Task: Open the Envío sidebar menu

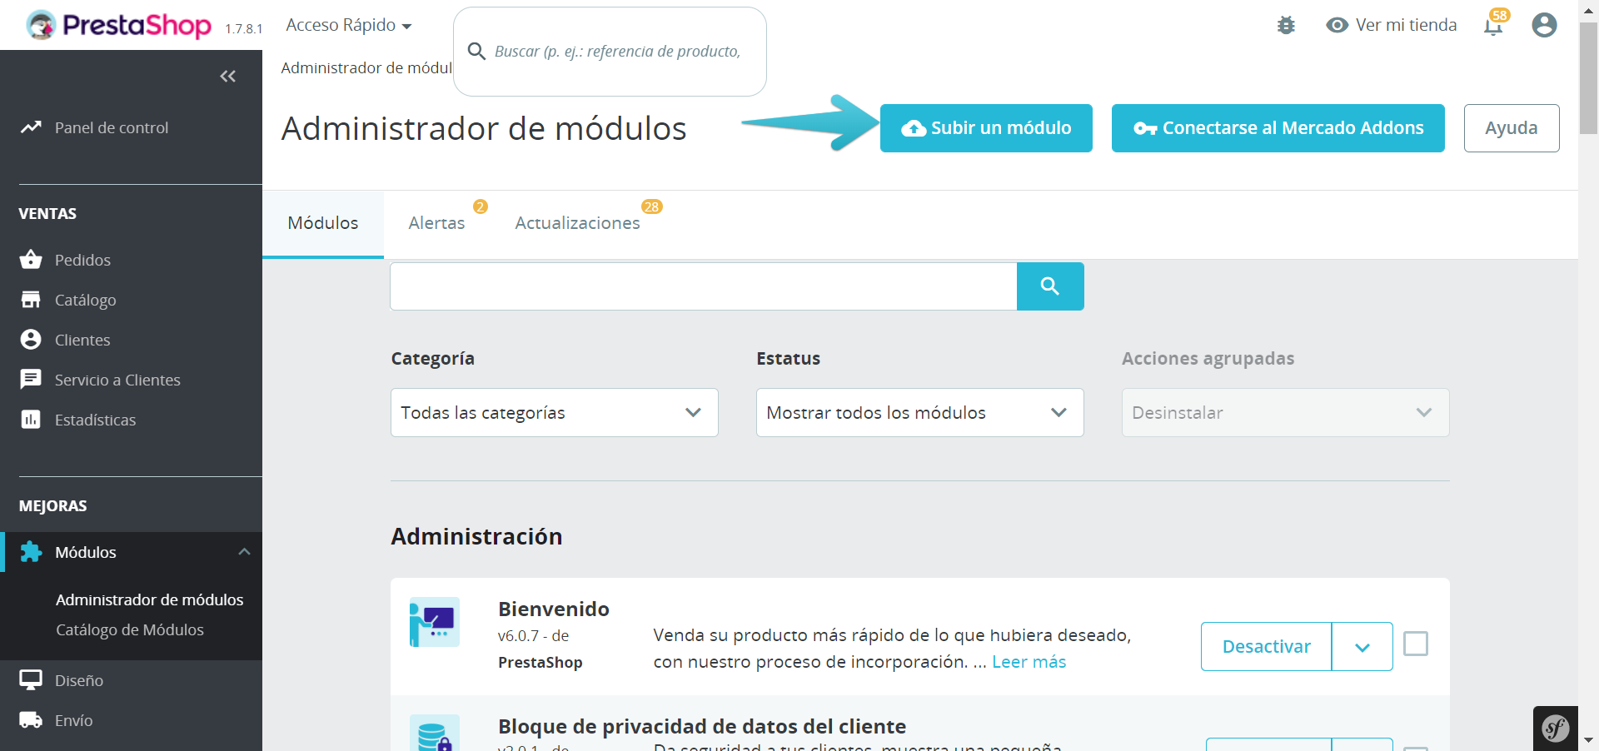Action: pos(73,720)
